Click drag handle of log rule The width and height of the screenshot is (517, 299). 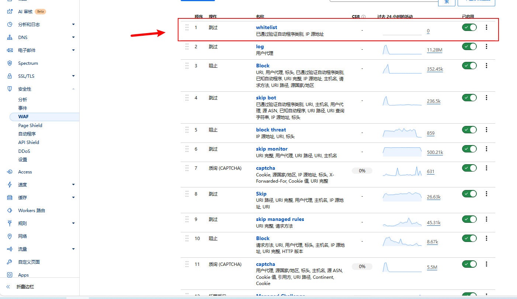pos(187,46)
